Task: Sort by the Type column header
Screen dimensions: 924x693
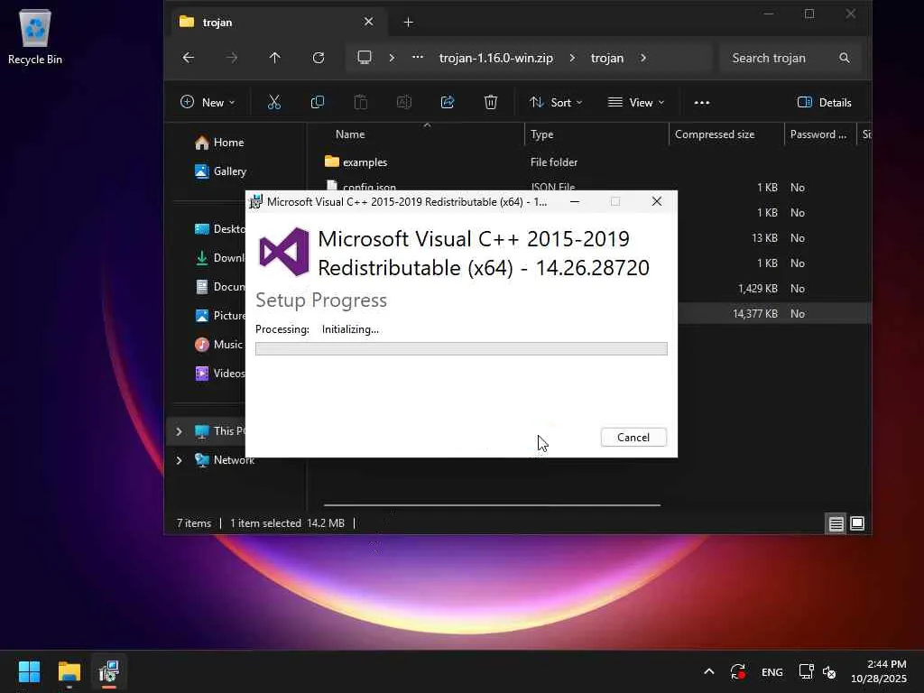Action: (x=596, y=134)
